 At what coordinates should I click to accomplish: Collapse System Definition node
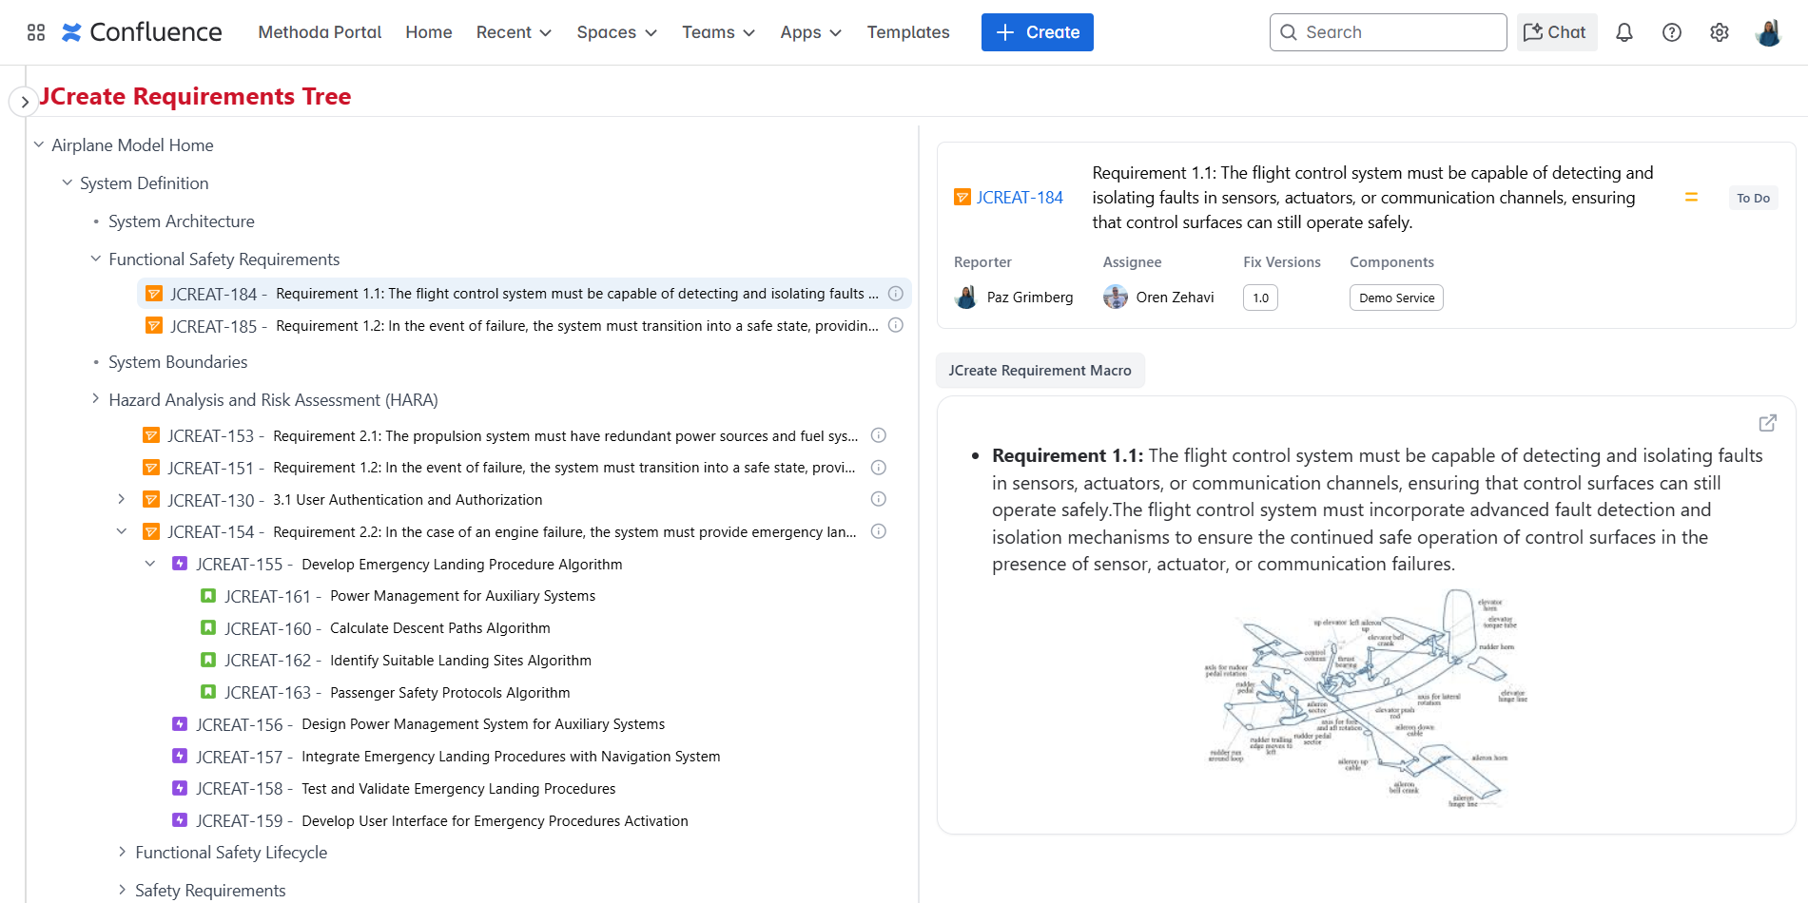point(68,183)
